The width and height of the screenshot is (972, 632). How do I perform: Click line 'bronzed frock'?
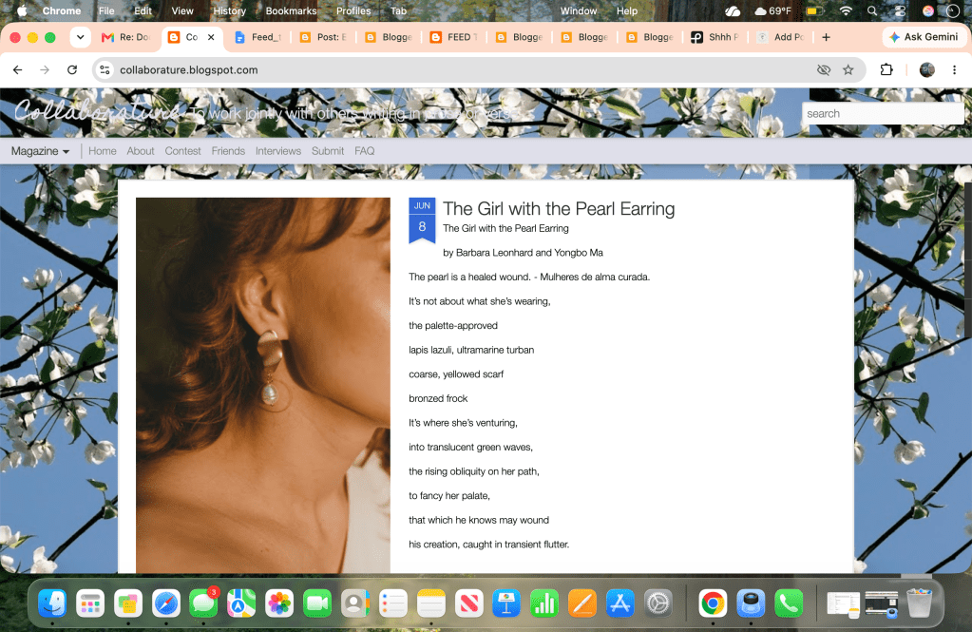click(438, 398)
